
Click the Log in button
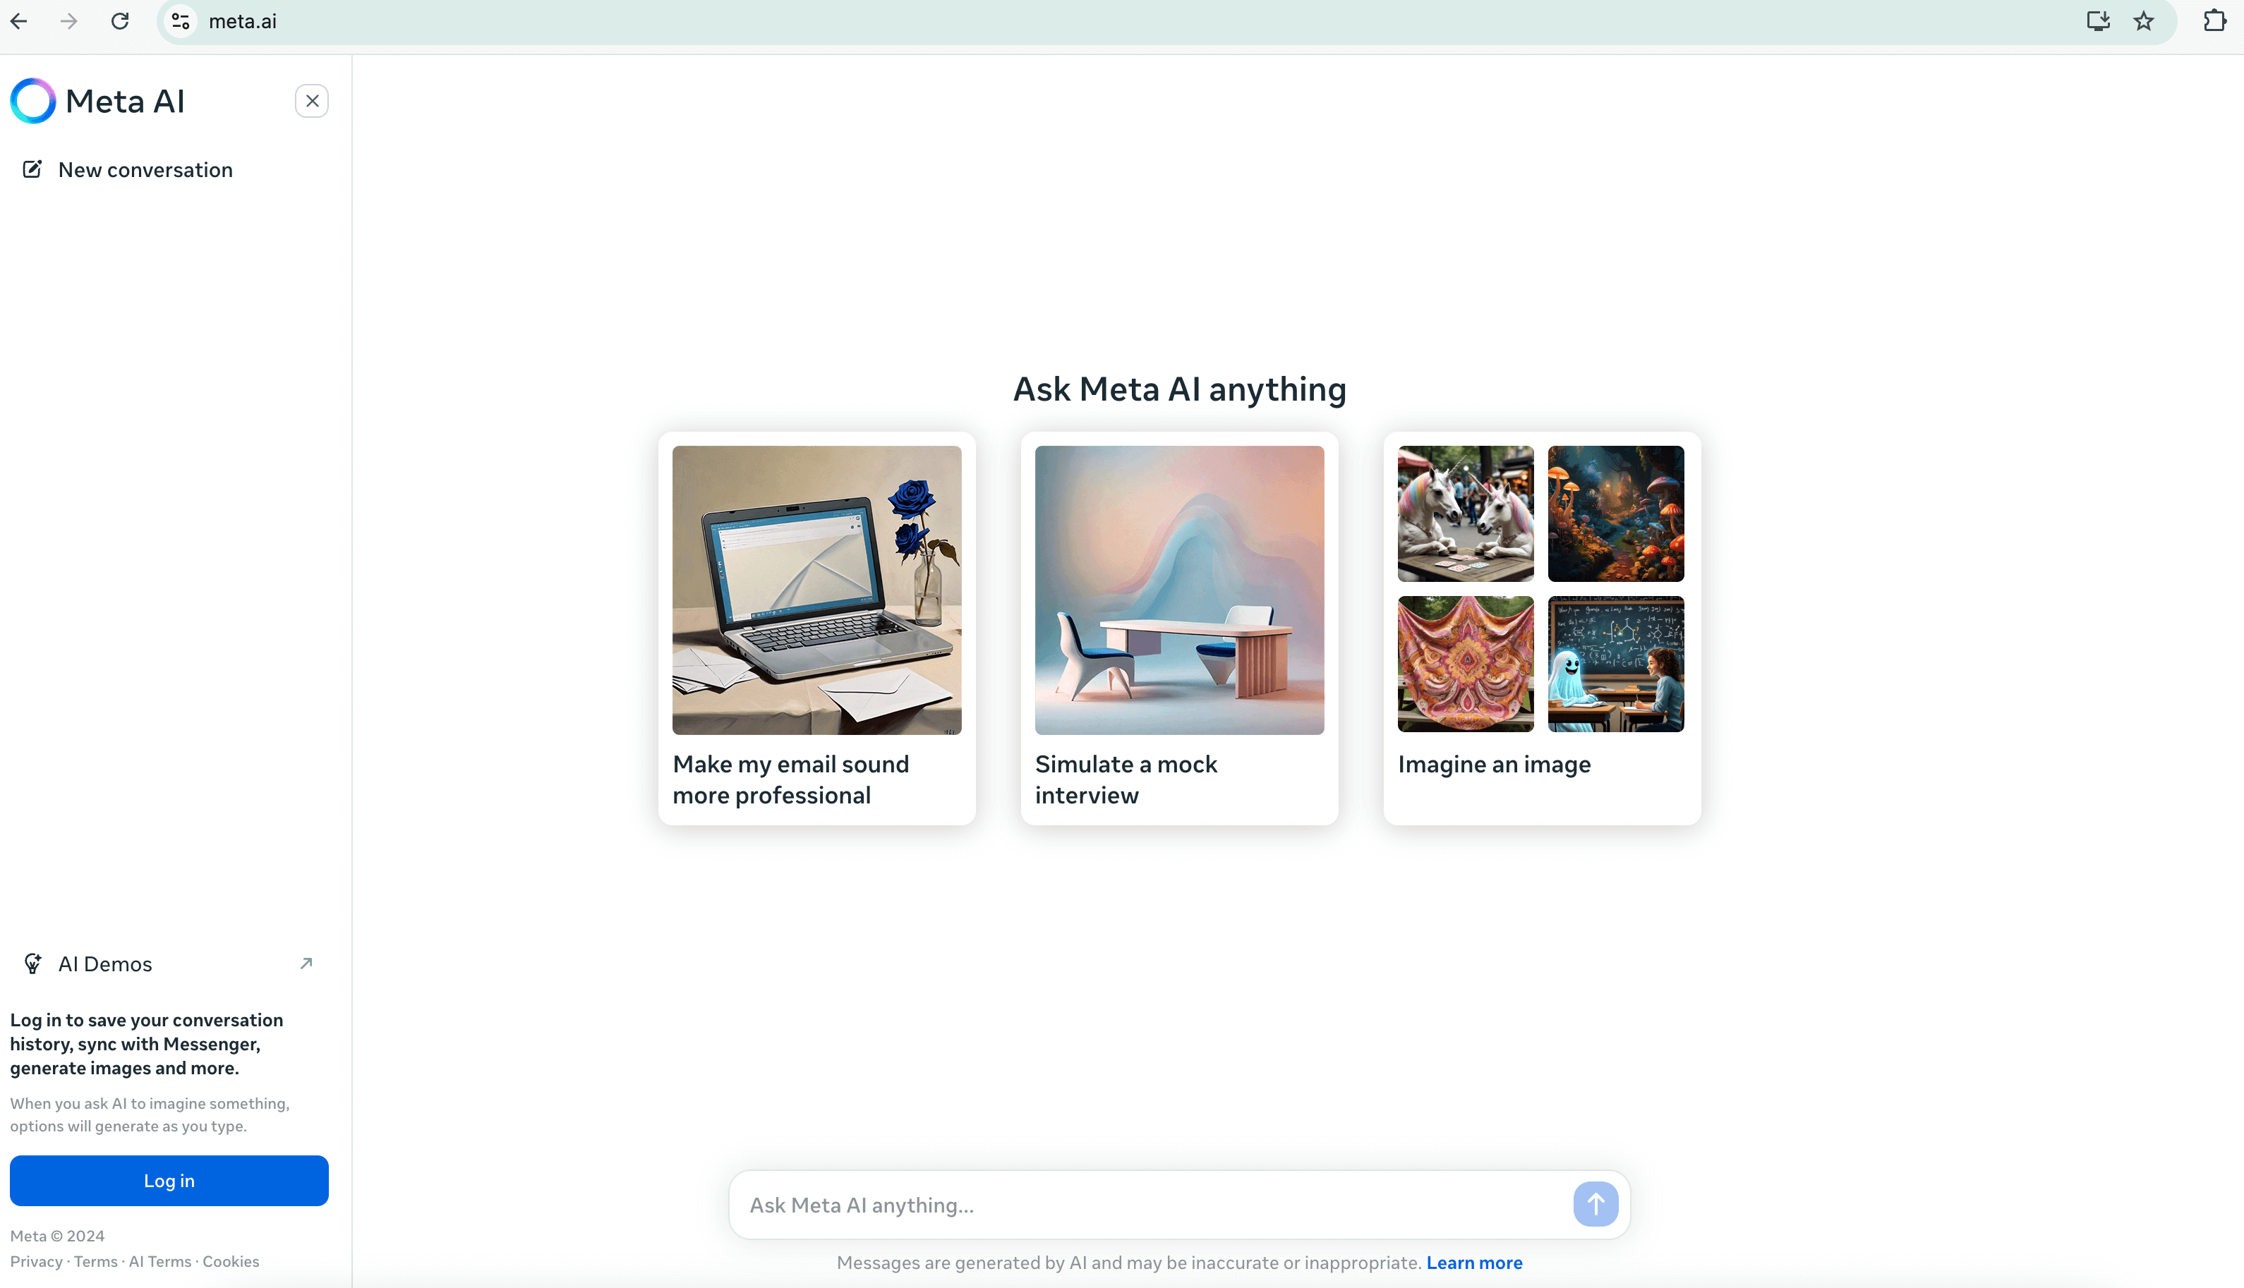pyautogui.click(x=169, y=1180)
